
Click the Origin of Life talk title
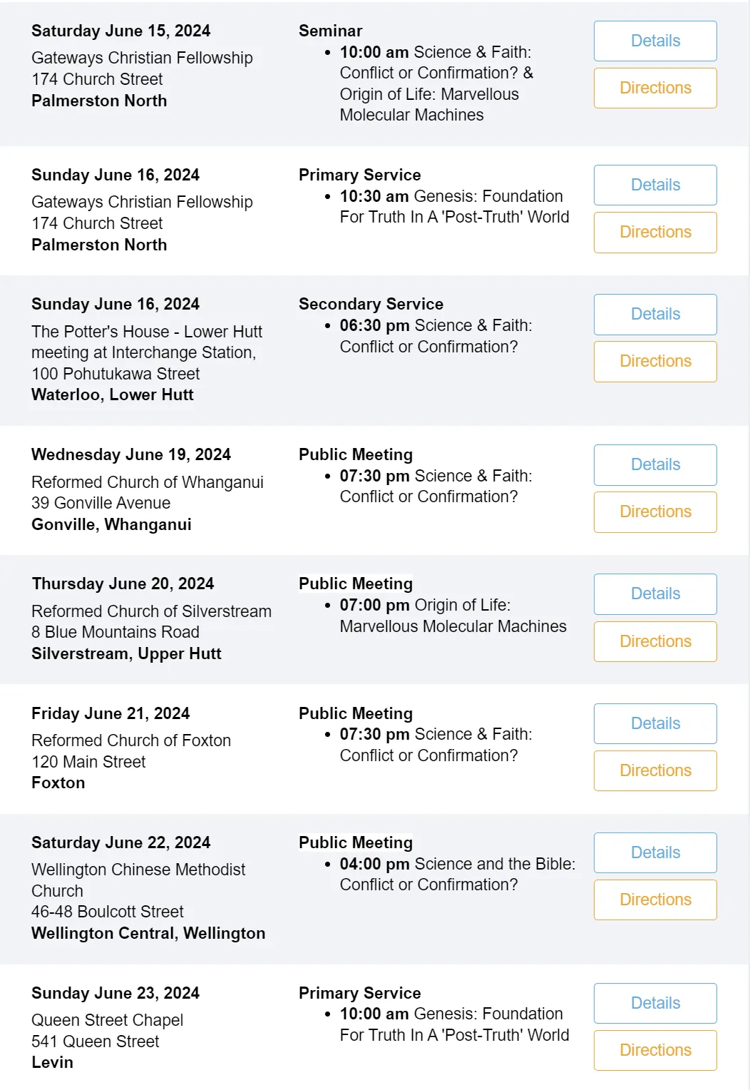pyautogui.click(x=453, y=616)
